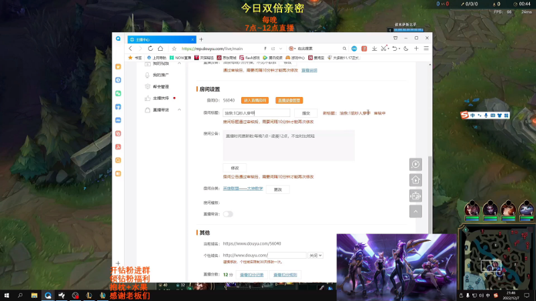
Task: Open the 查看说明 link near the top
Action: [310, 70]
